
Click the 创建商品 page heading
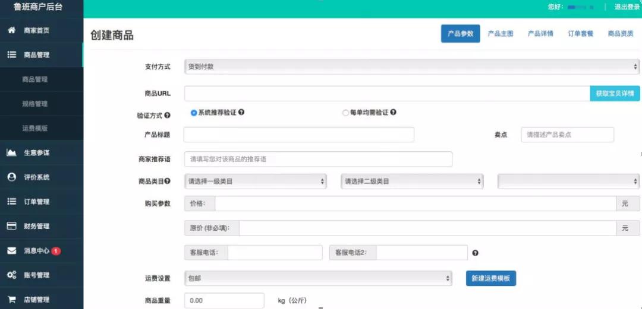click(112, 35)
